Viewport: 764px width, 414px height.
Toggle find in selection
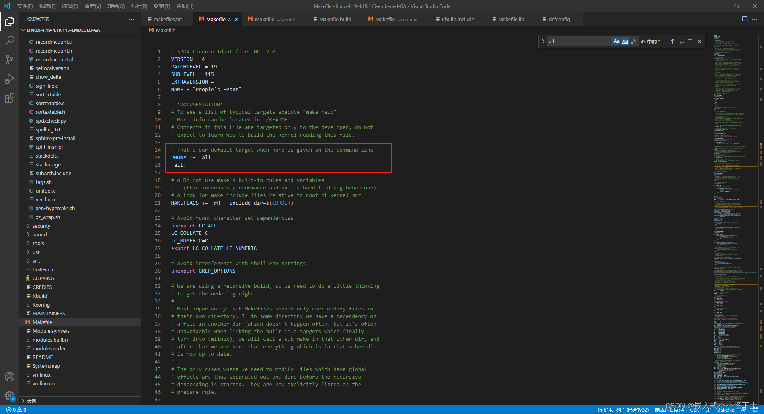tap(690, 41)
